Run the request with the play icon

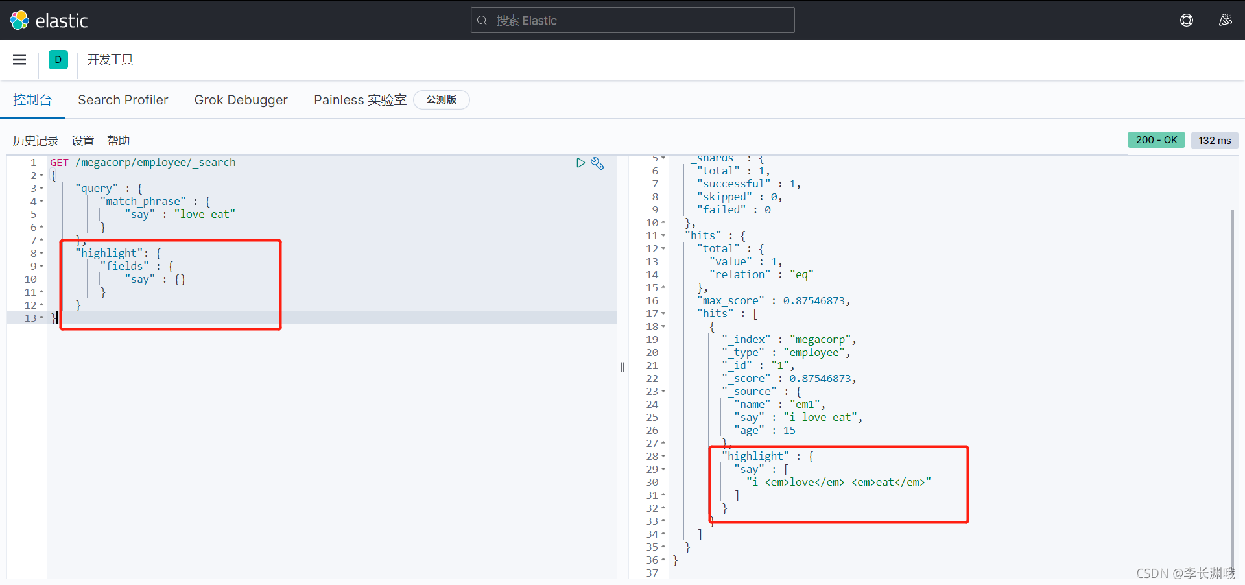pyautogui.click(x=580, y=163)
